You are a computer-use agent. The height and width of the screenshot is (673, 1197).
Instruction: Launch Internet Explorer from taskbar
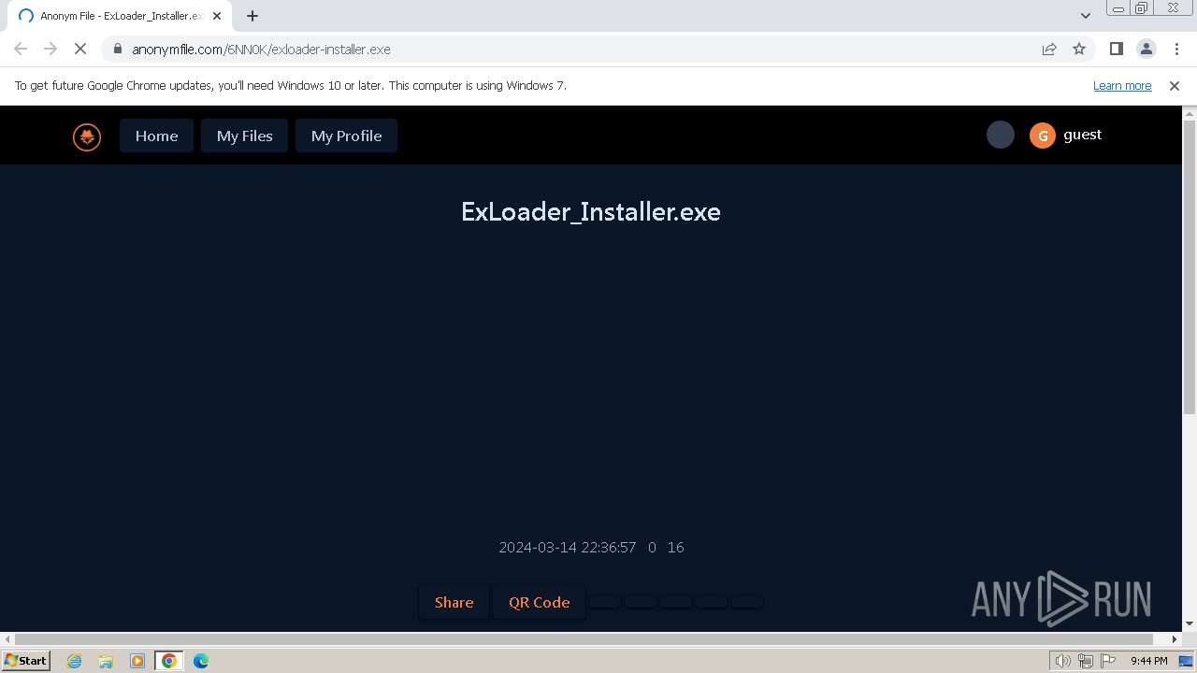point(75,661)
